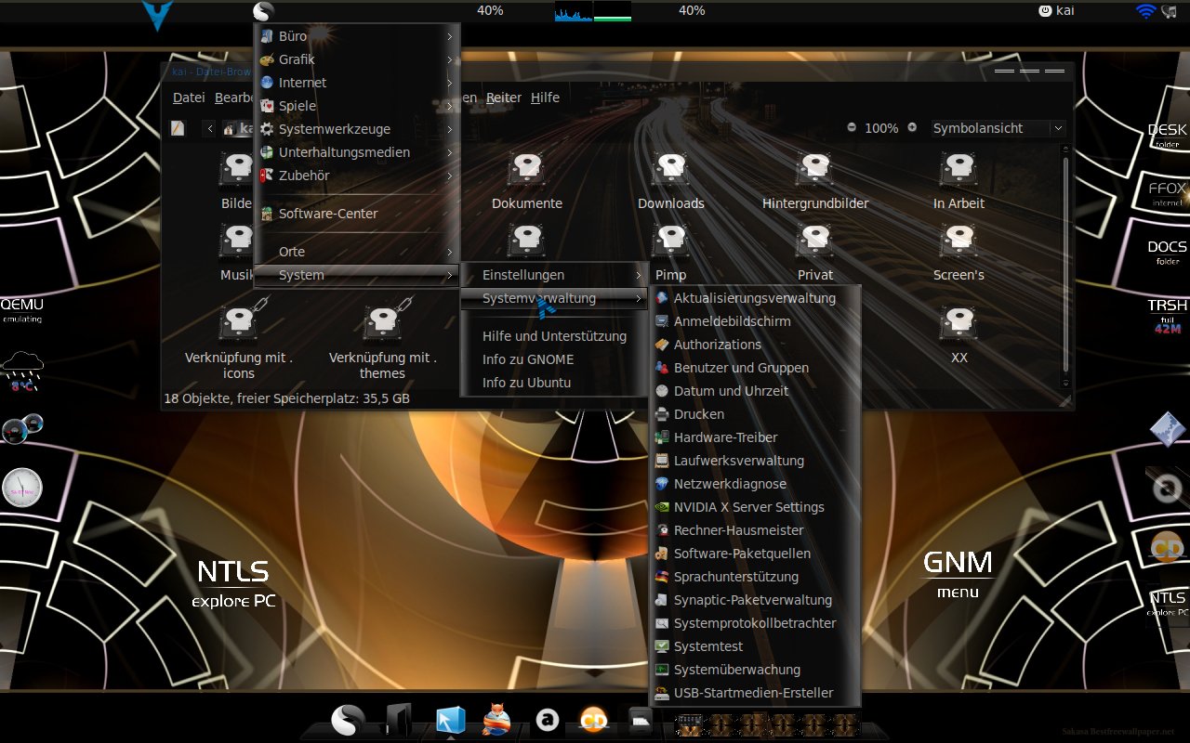Expand the Systemwerkzeuge submenu
Image resolution: width=1190 pixels, height=743 pixels.
click(x=357, y=129)
